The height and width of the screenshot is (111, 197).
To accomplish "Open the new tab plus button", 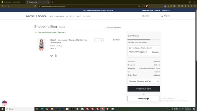I will coord(53,2).
